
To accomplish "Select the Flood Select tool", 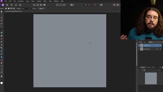I will (2, 27).
